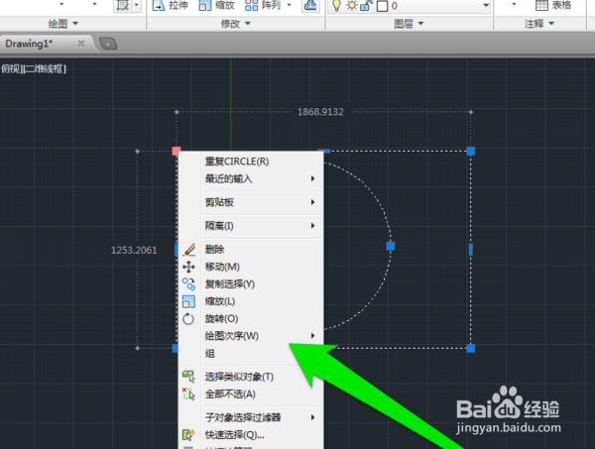This screenshot has height=449, width=595.
Task: Select 缩放(L) menu entry
Action: pyautogui.click(x=251, y=301)
